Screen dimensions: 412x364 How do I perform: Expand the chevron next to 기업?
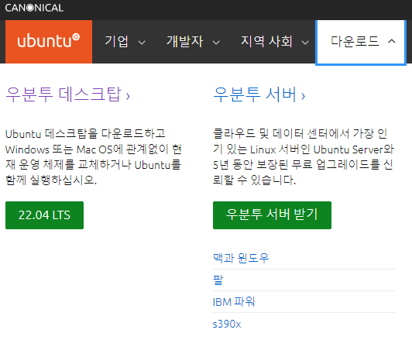(142, 43)
